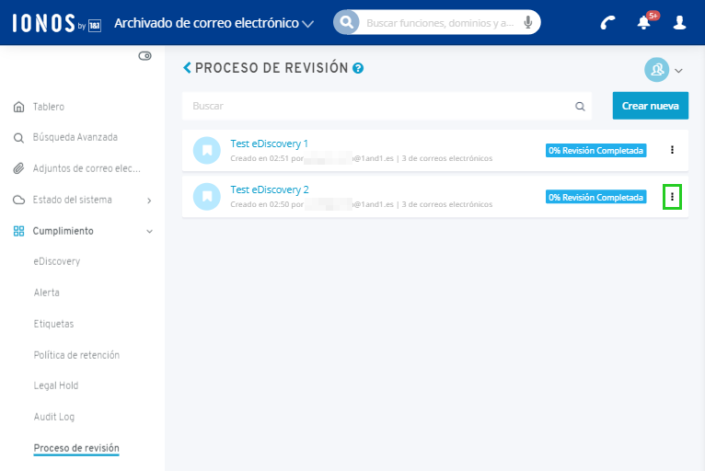Toggle the sidebar collapse switch
Screen dimensions: 705x471
144,56
